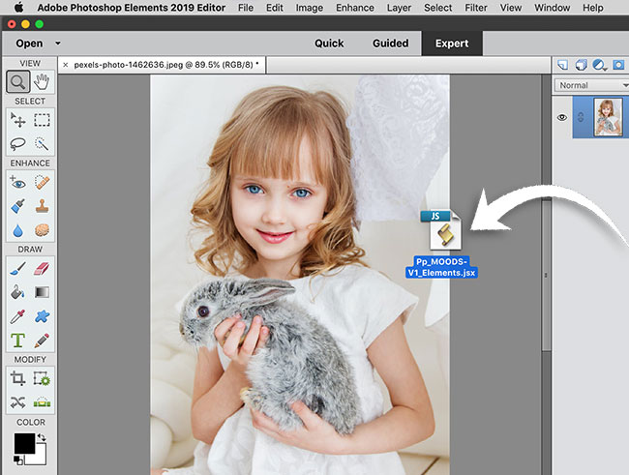Select the Color Picker eyedropper tool
The width and height of the screenshot is (629, 475).
pyautogui.click(x=18, y=316)
